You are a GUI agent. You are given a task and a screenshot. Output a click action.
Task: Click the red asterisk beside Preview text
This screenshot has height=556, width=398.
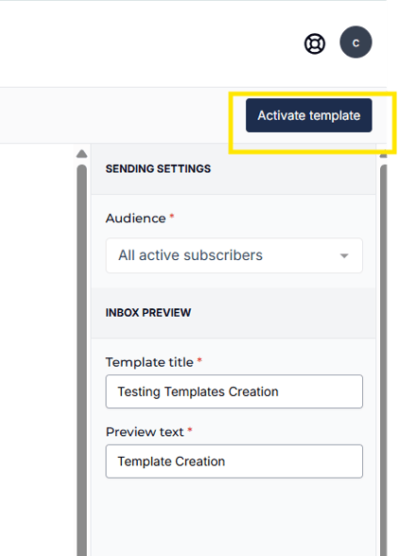click(190, 429)
